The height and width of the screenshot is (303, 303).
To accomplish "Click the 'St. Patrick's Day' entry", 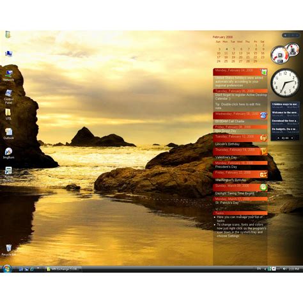I will point(227,203).
